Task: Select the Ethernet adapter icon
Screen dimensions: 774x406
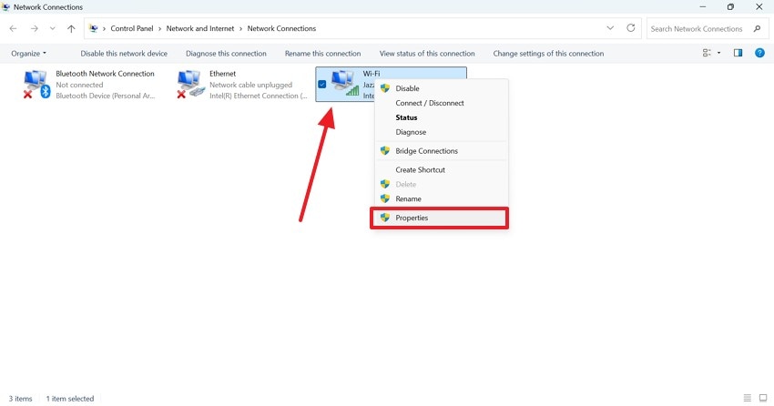Action: click(190, 84)
